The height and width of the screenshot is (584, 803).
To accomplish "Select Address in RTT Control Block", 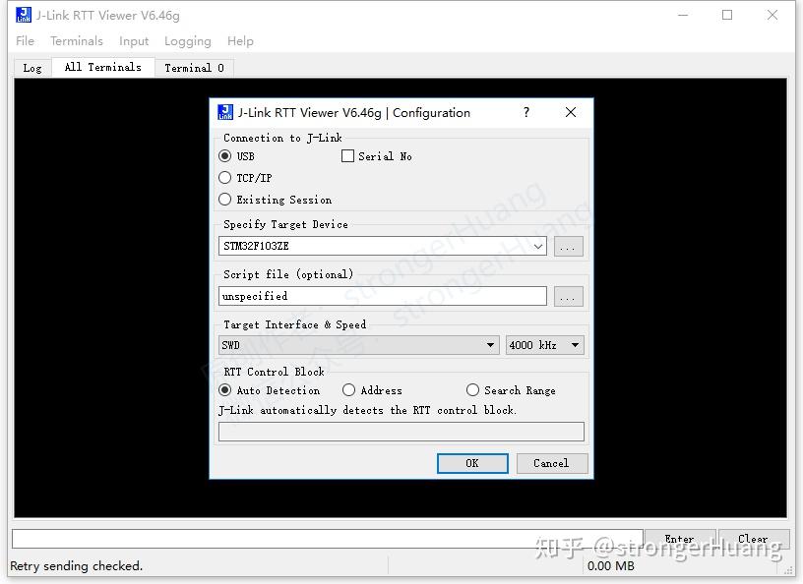I will pyautogui.click(x=349, y=389).
